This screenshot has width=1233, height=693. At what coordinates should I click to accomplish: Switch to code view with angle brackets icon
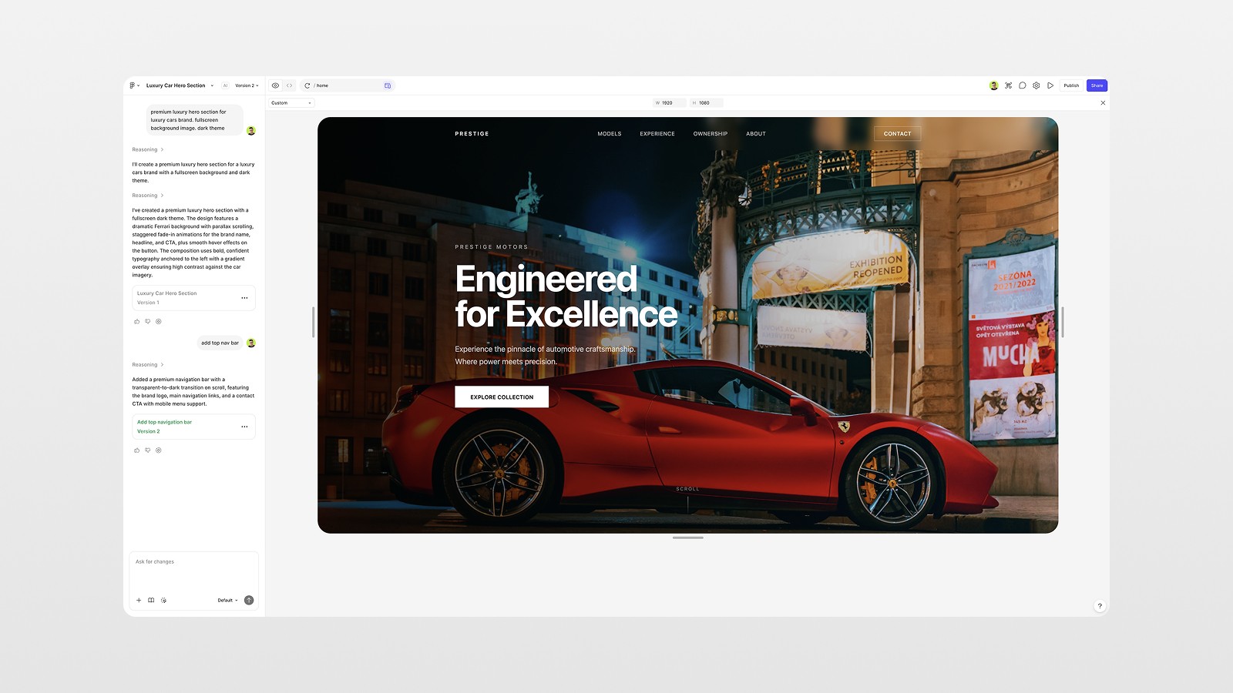pos(290,85)
